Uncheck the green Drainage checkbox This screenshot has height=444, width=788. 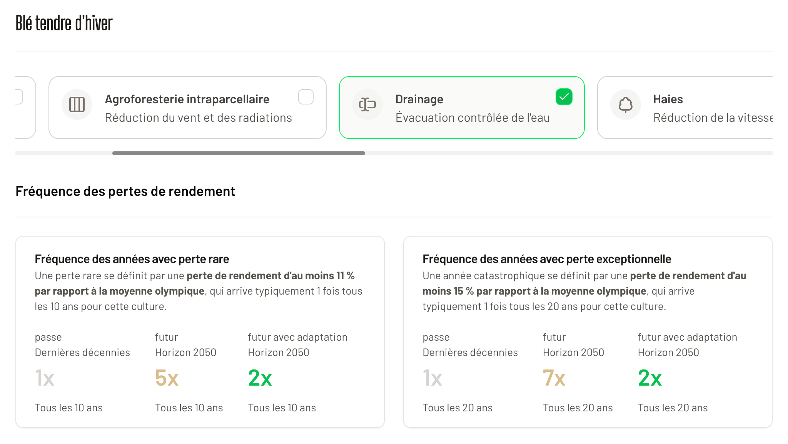tap(564, 97)
